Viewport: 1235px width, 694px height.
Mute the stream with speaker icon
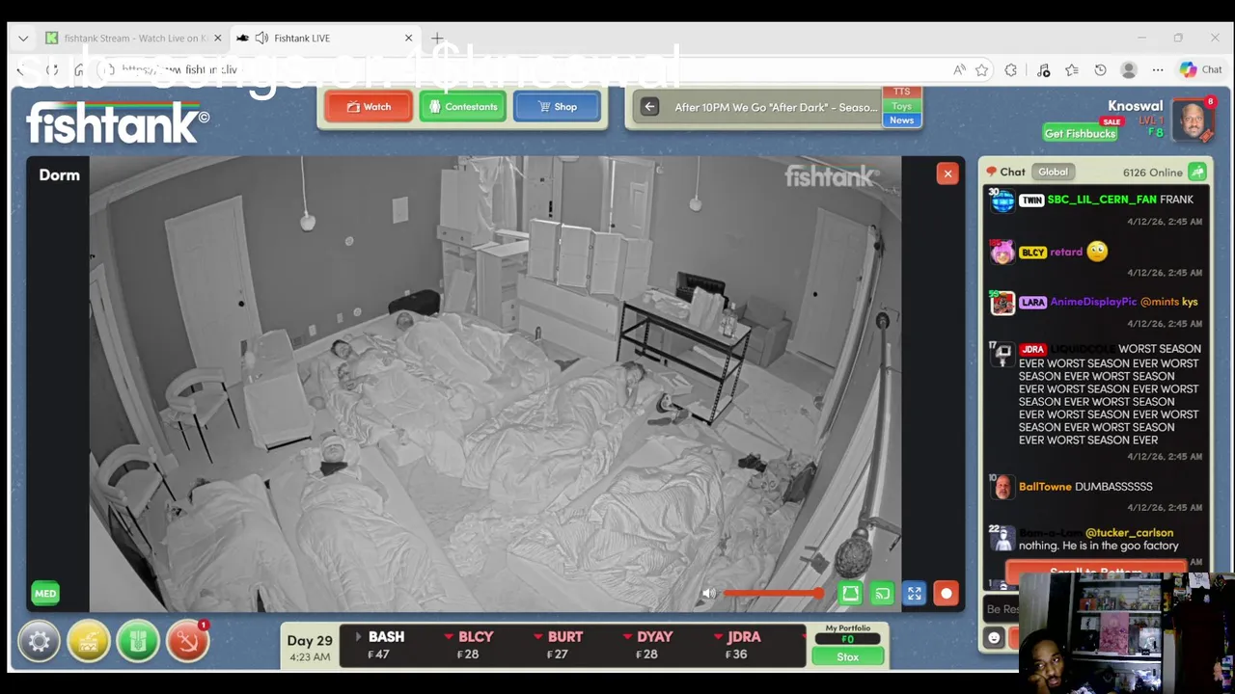[709, 594]
